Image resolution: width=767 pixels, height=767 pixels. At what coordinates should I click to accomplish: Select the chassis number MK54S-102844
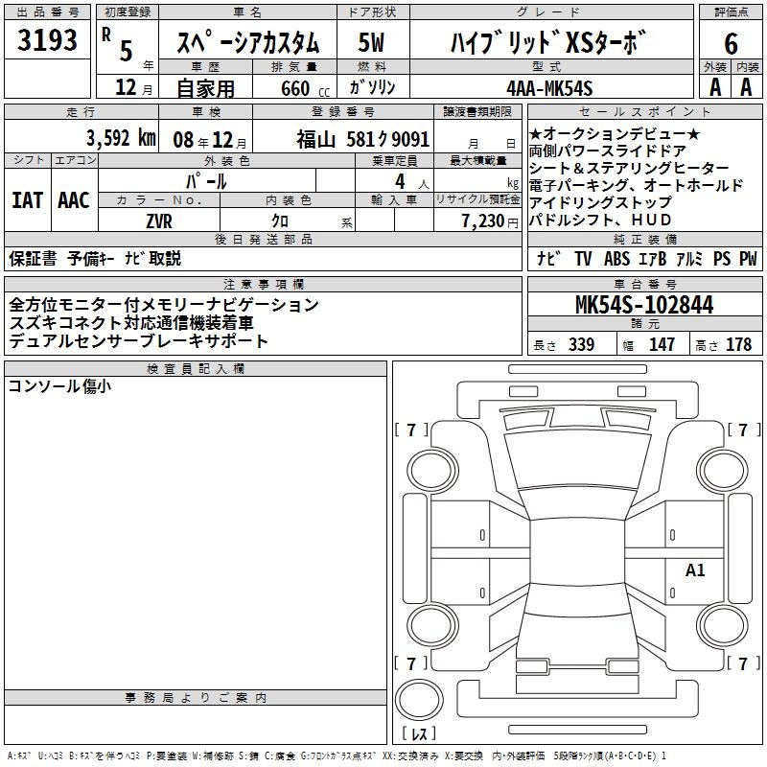643,305
